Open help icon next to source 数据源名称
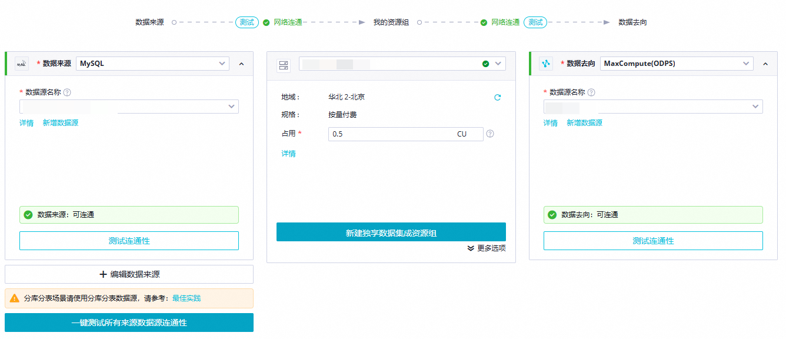Screen dimensions: 786x339 coord(67,92)
